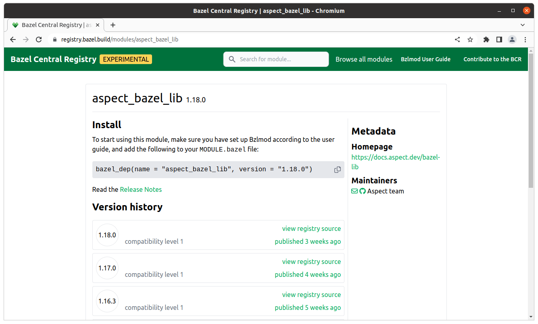Go to Bazel Central Registry home
This screenshot has height=324, width=538.
pyautogui.click(x=54, y=59)
